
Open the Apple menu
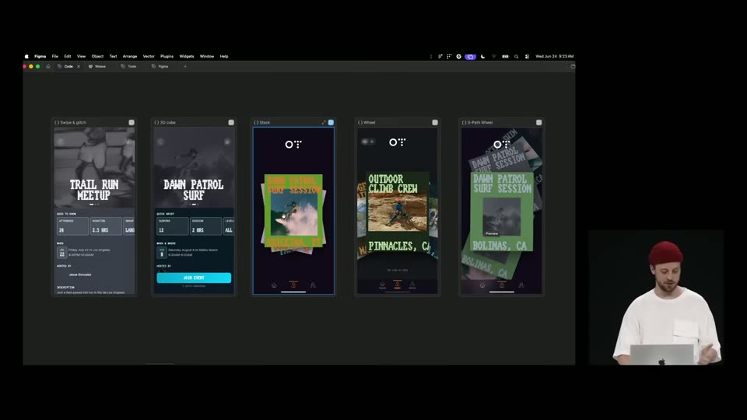pos(26,56)
